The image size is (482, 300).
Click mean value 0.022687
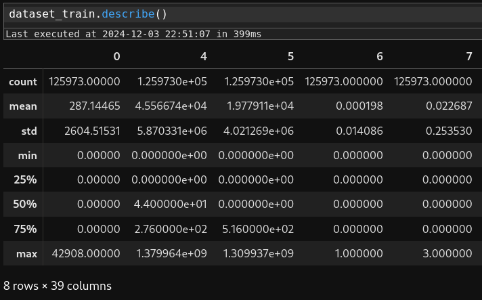449,106
